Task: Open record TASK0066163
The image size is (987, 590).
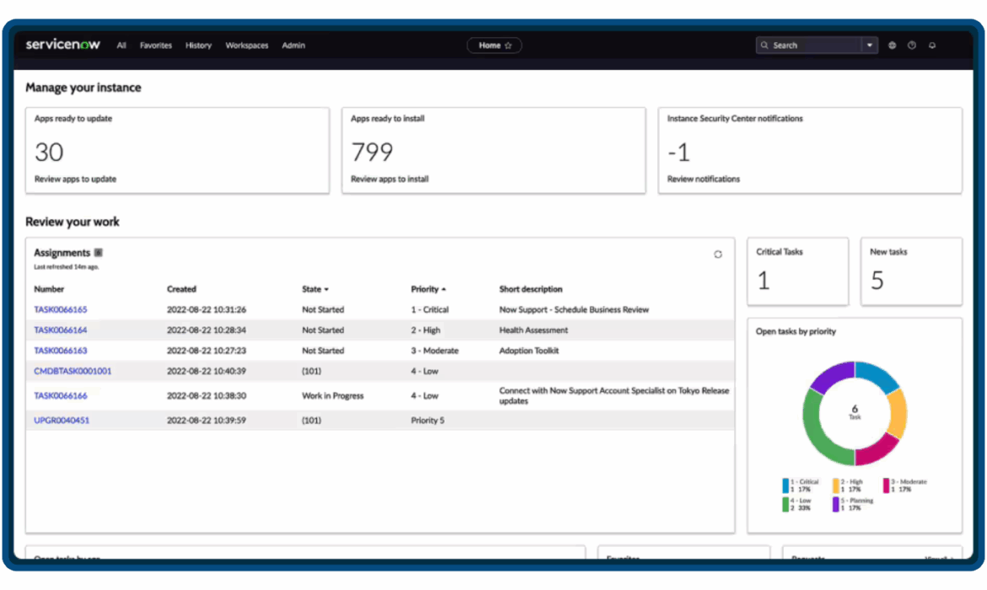Action: [61, 351]
